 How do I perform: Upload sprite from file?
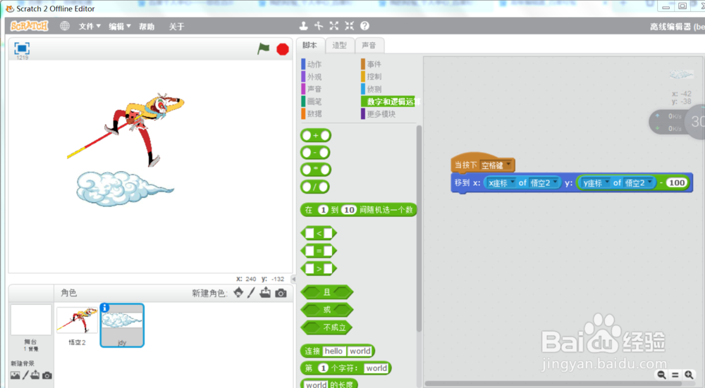coord(265,293)
